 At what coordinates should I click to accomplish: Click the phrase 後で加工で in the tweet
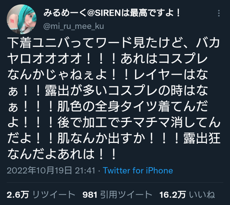(89, 122)
